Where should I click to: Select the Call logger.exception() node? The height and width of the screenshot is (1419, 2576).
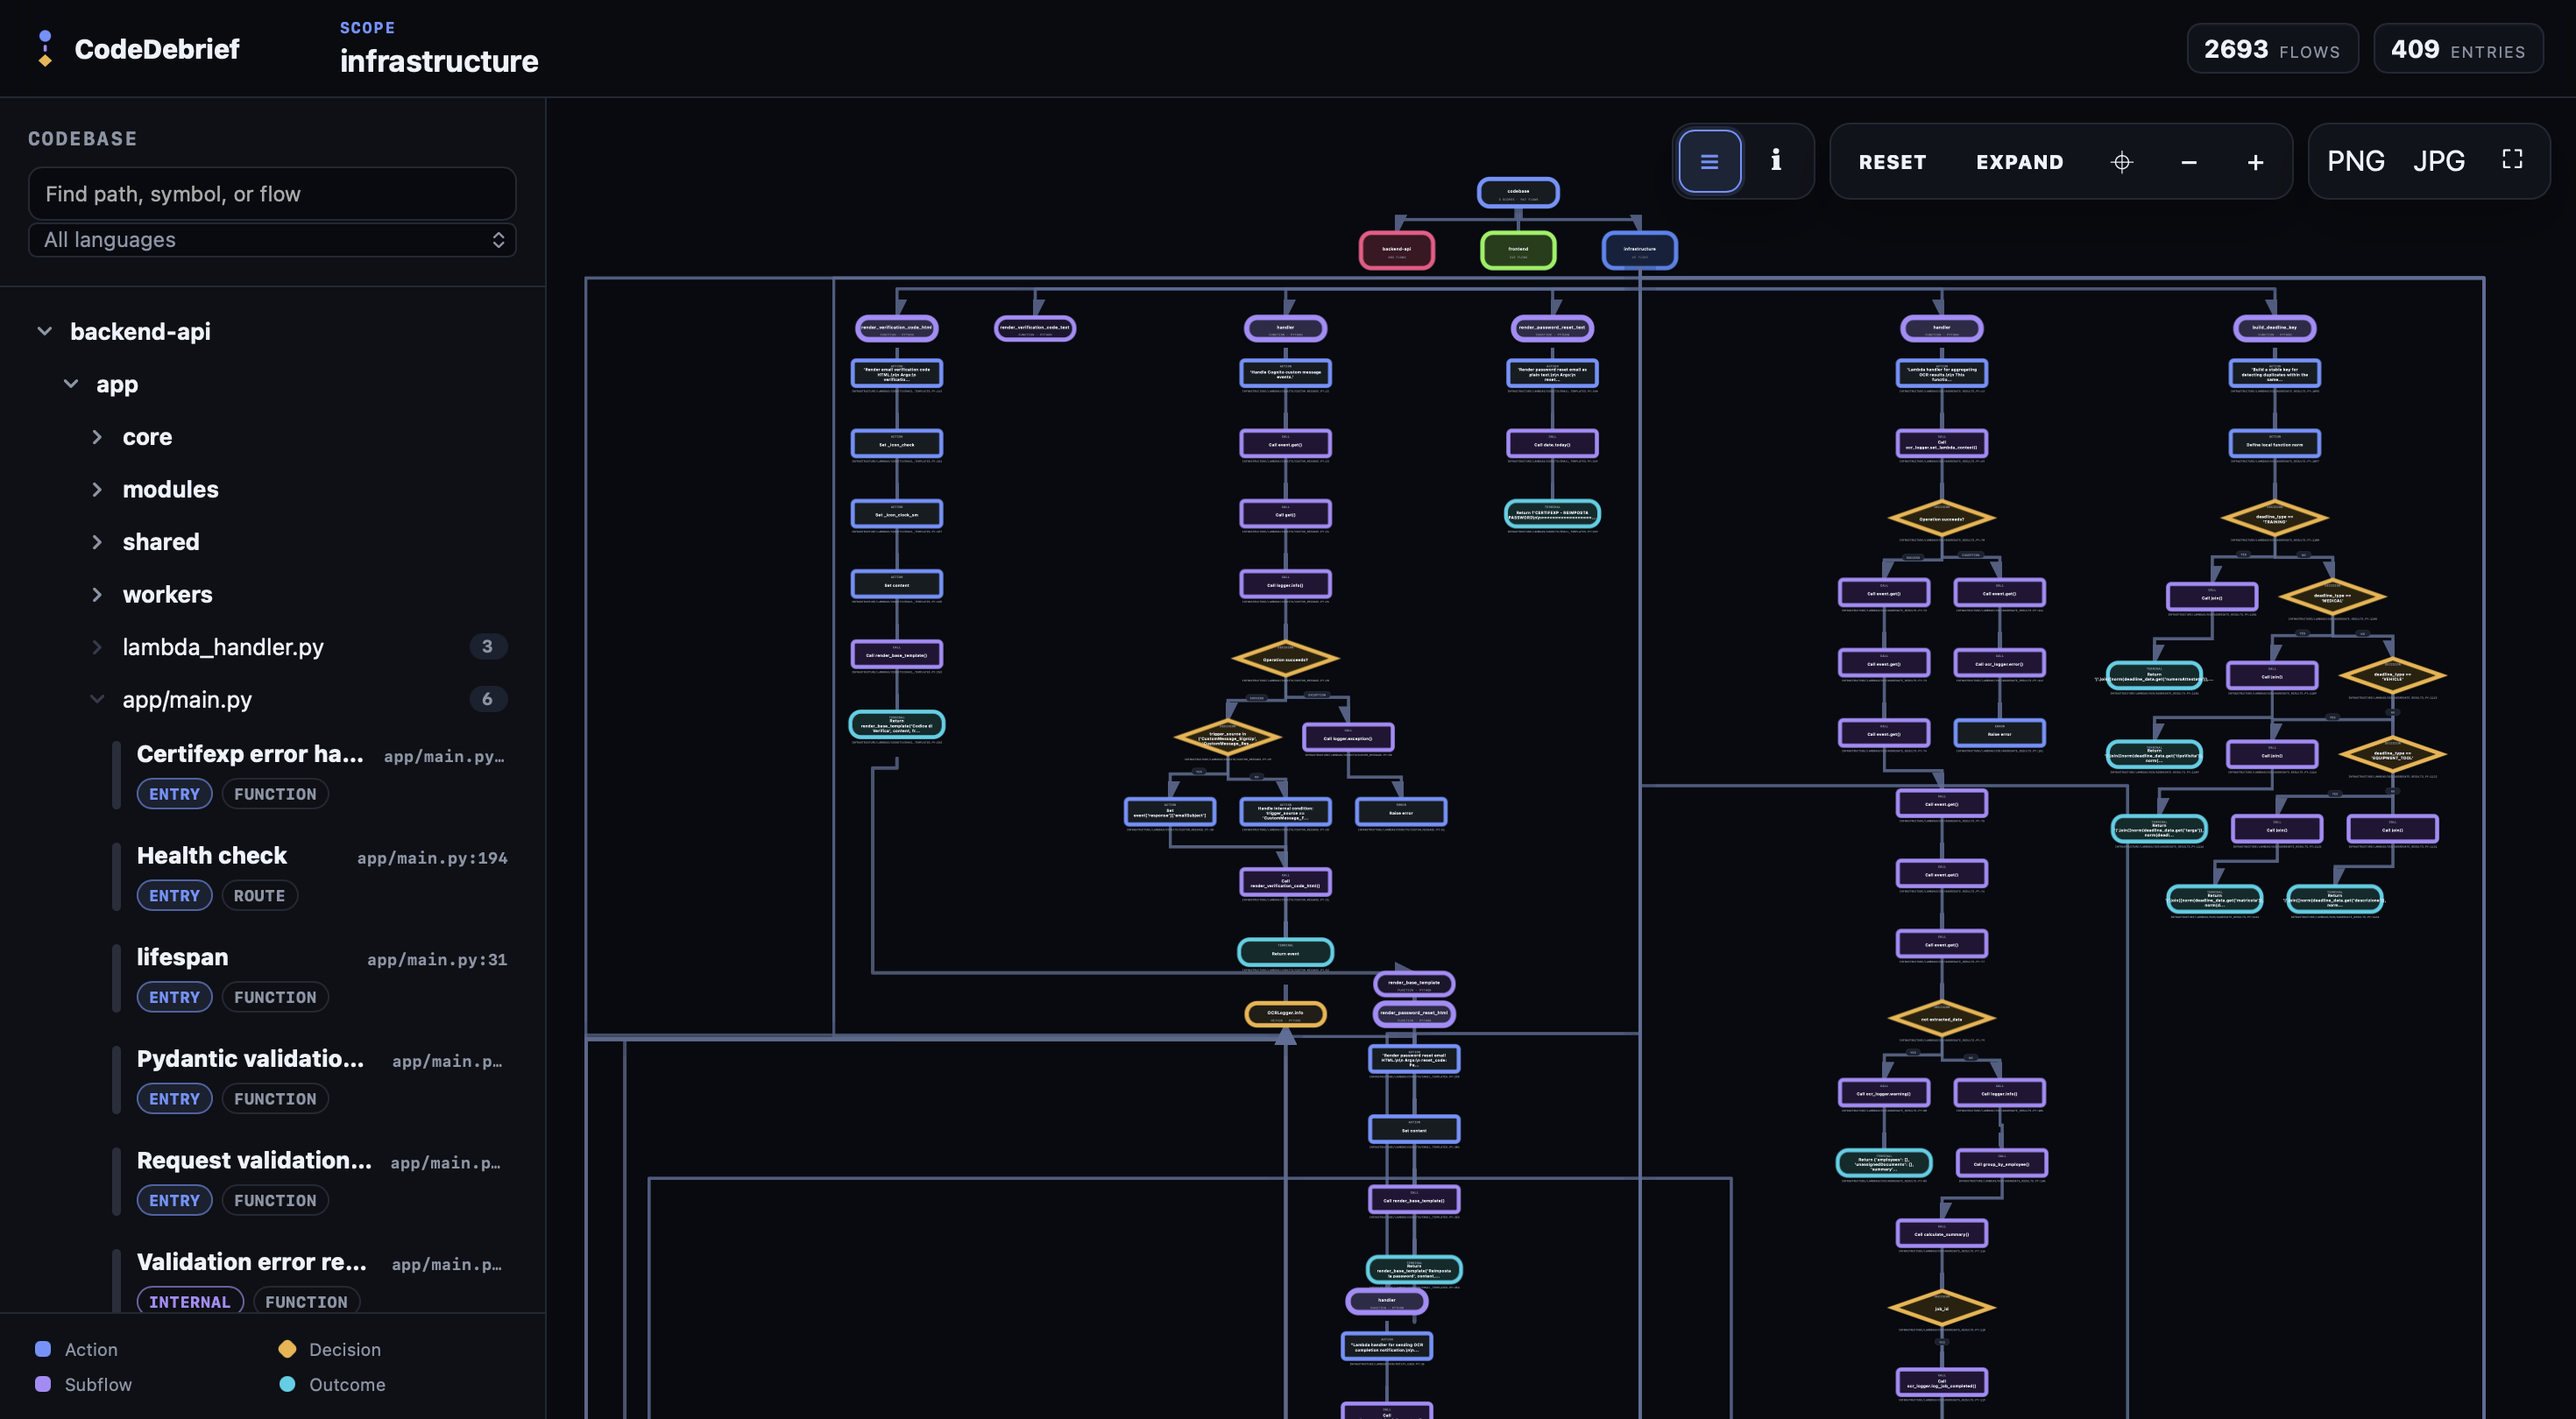tap(1348, 737)
